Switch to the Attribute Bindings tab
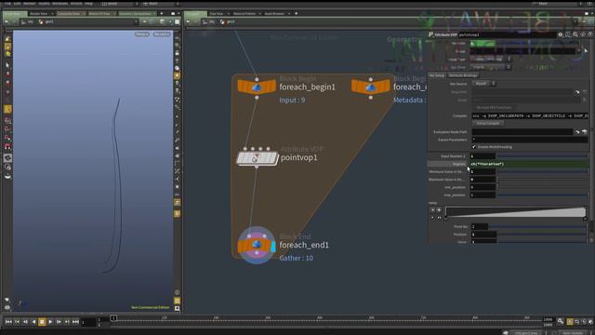The image size is (595, 335). click(463, 75)
